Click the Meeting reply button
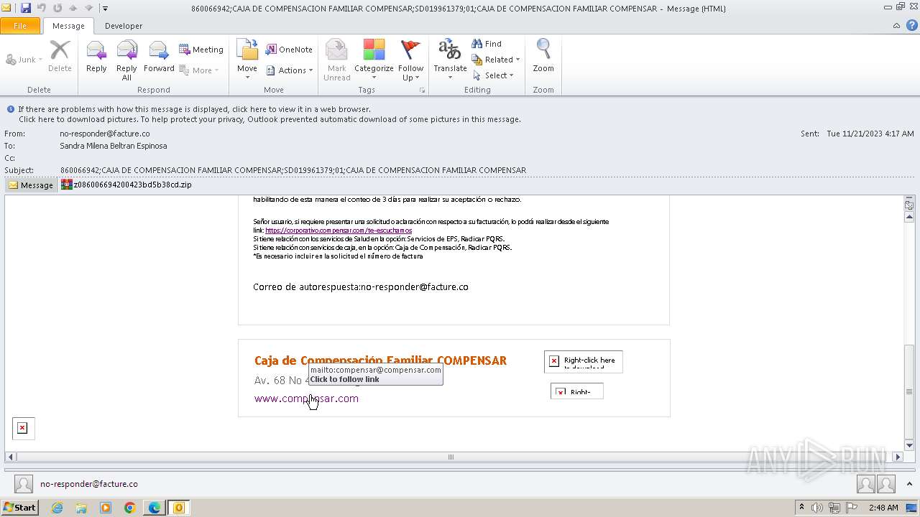Screen dimensions: 920x517 click(201, 50)
